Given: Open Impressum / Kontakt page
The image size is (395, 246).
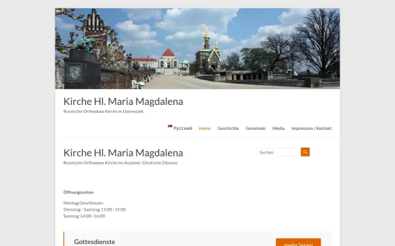Looking at the screenshot, I should click(x=311, y=129).
